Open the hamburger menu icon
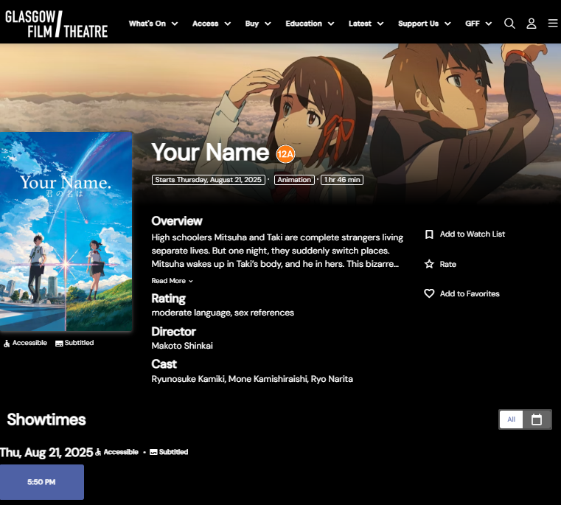This screenshot has width=561, height=505. click(553, 24)
